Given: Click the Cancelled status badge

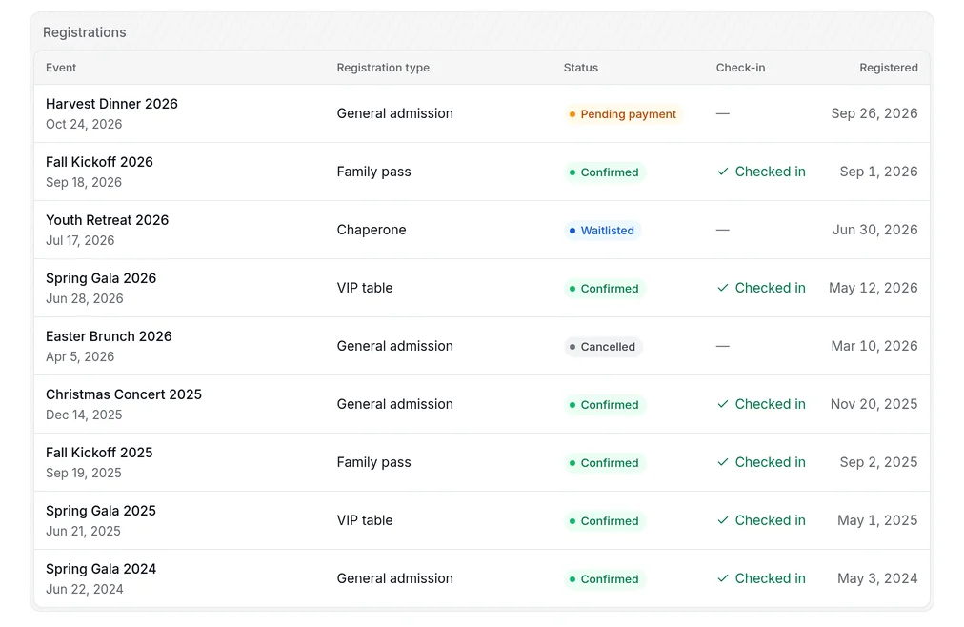Looking at the screenshot, I should pyautogui.click(x=602, y=346).
